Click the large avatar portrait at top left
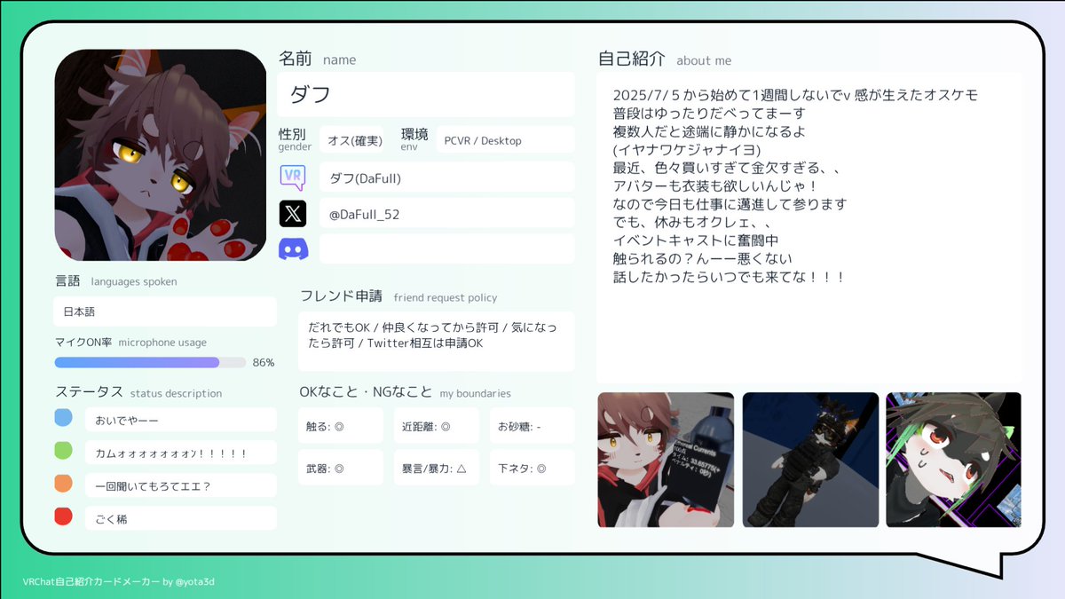 tap(162, 153)
